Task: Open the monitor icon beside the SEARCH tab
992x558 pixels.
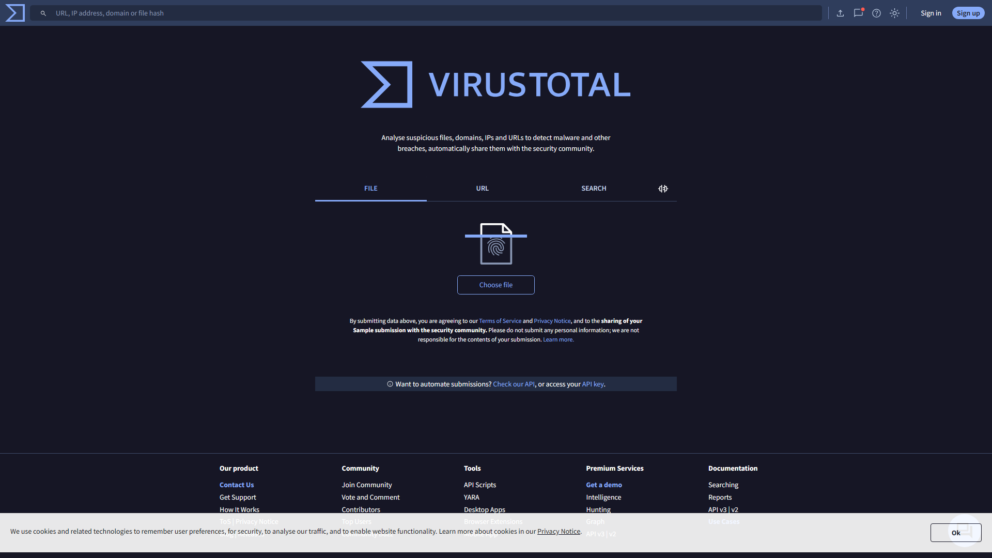Action: [663, 189]
